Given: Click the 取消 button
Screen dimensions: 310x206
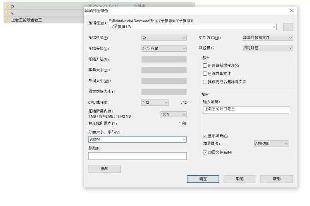Looking at the screenshot, I should click(239, 179).
